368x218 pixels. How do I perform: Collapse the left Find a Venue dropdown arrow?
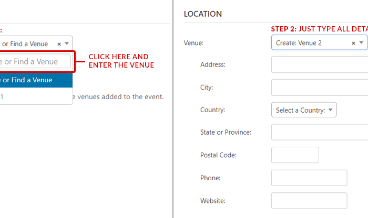67,44
